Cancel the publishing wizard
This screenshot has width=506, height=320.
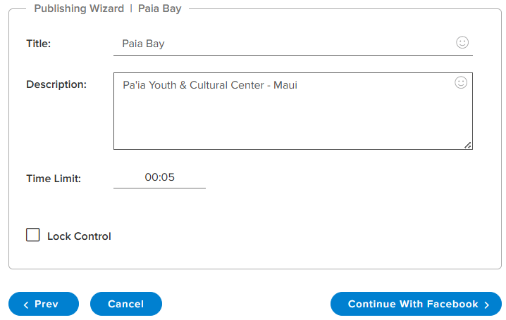pos(126,304)
